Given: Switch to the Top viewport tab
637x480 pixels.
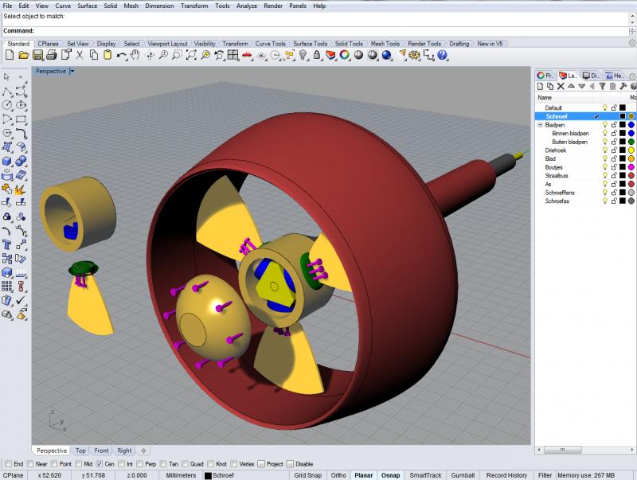Looking at the screenshot, I should pyautogui.click(x=80, y=451).
